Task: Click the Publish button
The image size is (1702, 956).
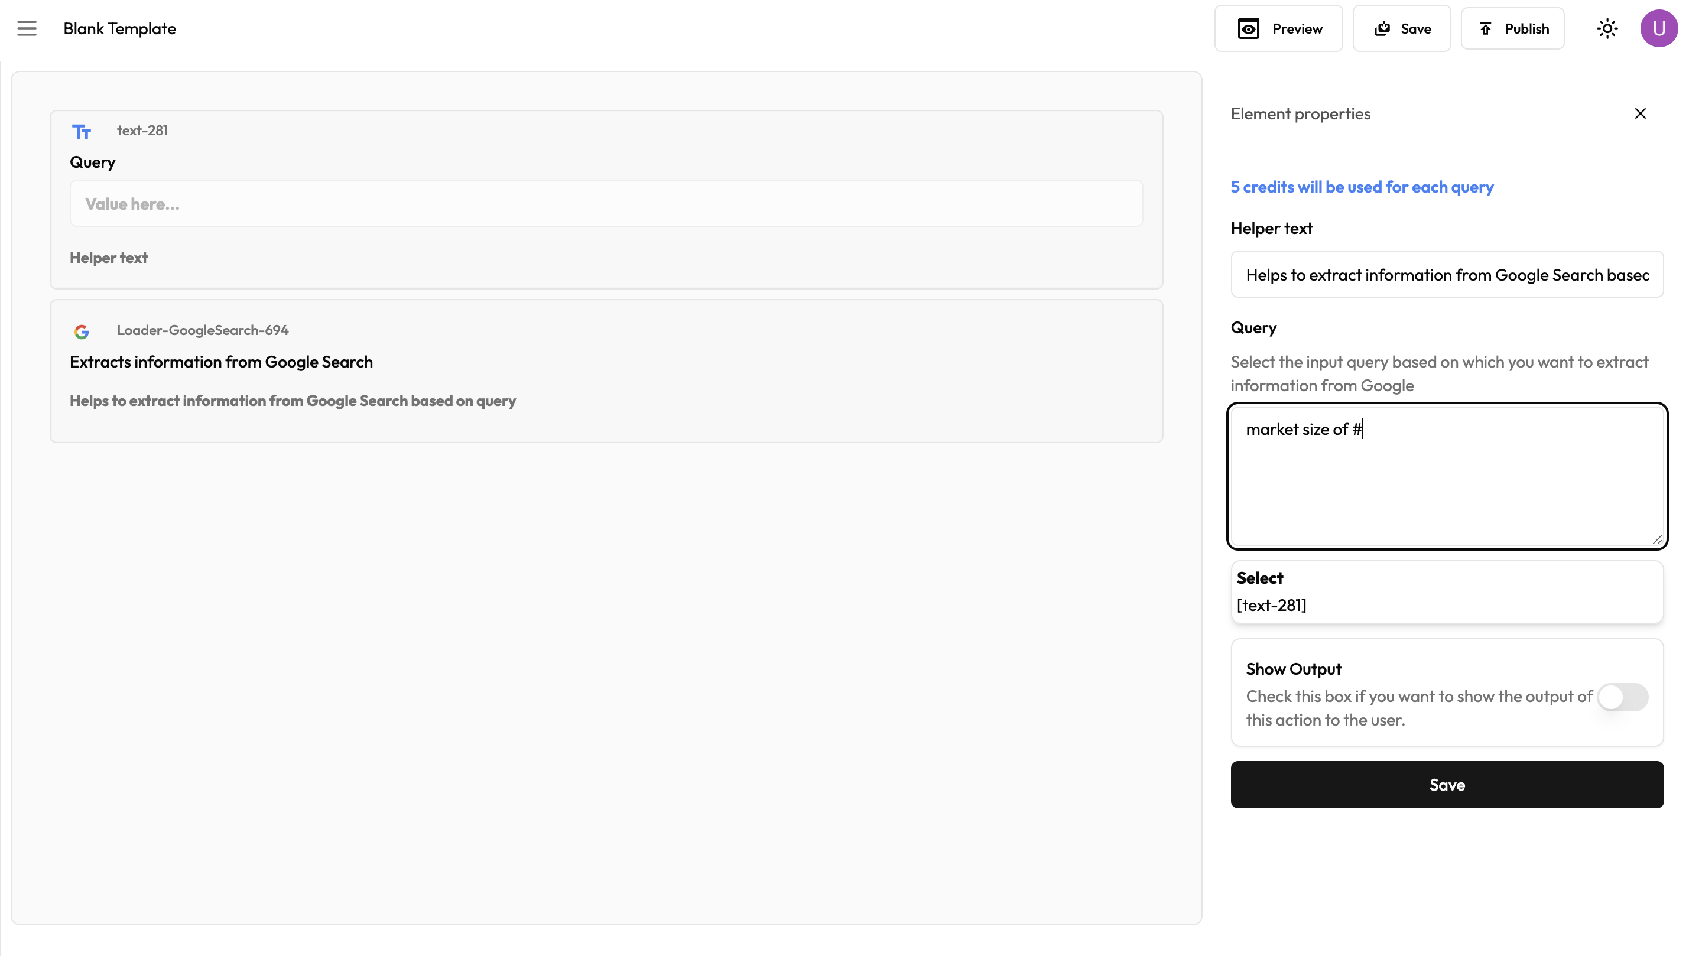Action: click(x=1512, y=28)
